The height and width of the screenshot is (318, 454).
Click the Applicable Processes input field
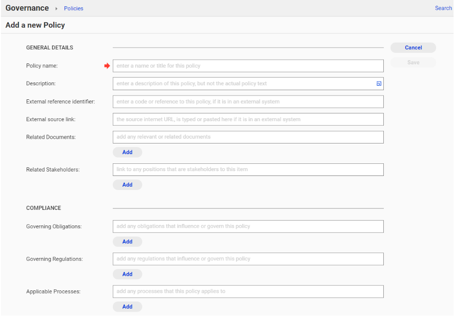click(x=248, y=291)
